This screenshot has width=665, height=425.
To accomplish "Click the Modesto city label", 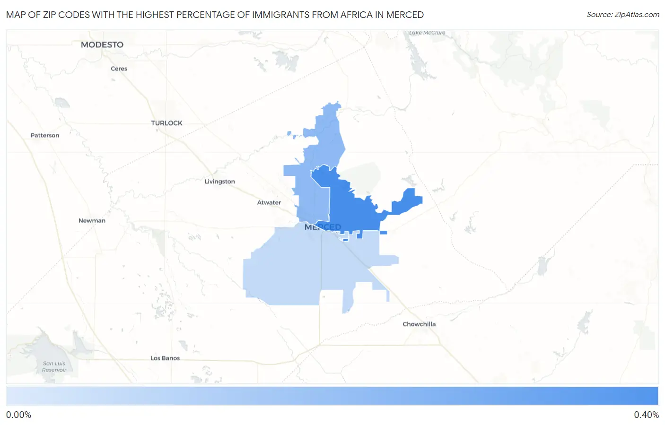I will pos(102,44).
